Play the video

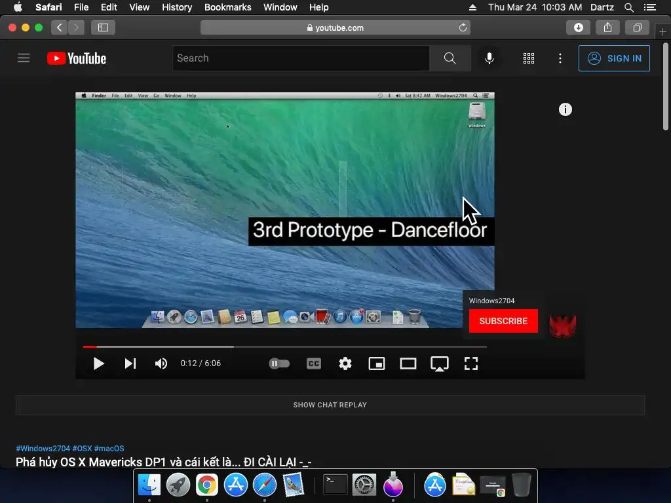pyautogui.click(x=98, y=363)
